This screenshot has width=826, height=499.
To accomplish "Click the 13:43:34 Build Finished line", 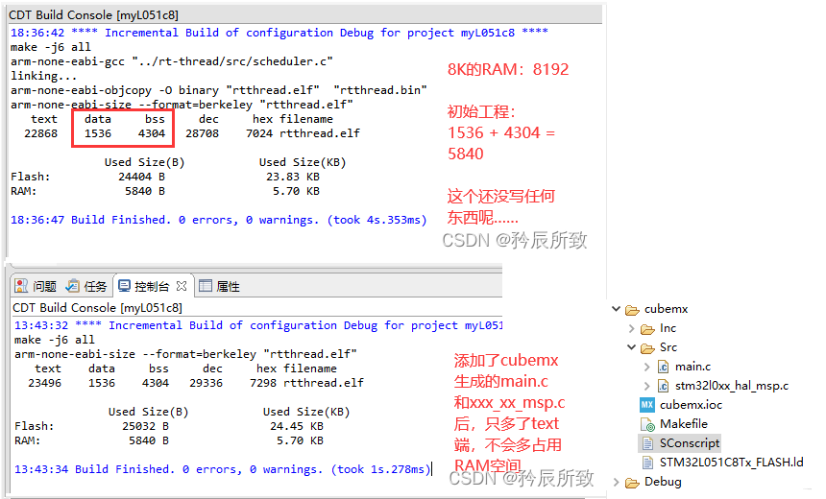I will pyautogui.click(x=223, y=469).
